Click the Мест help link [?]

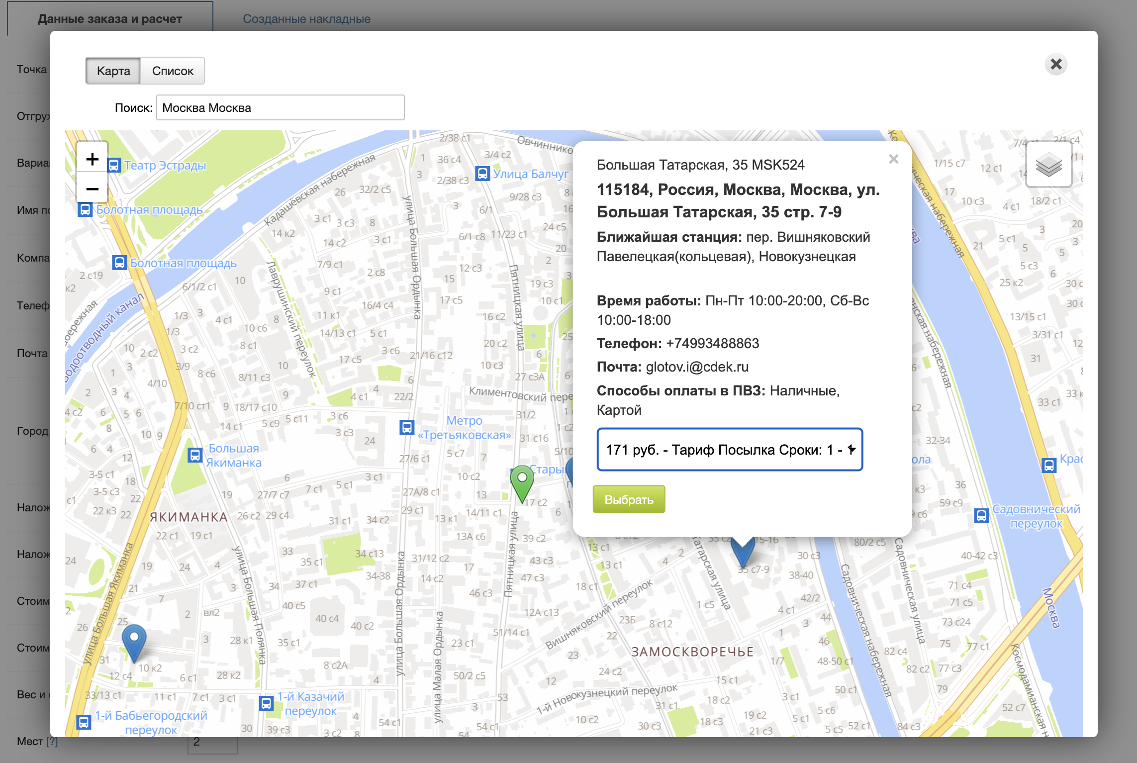[x=52, y=742]
